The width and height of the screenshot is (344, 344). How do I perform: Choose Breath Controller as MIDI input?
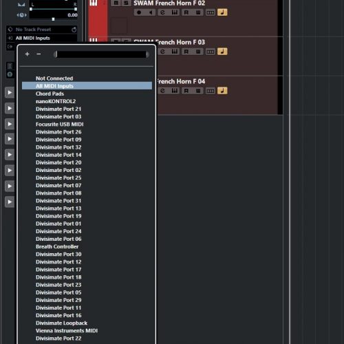tap(57, 246)
